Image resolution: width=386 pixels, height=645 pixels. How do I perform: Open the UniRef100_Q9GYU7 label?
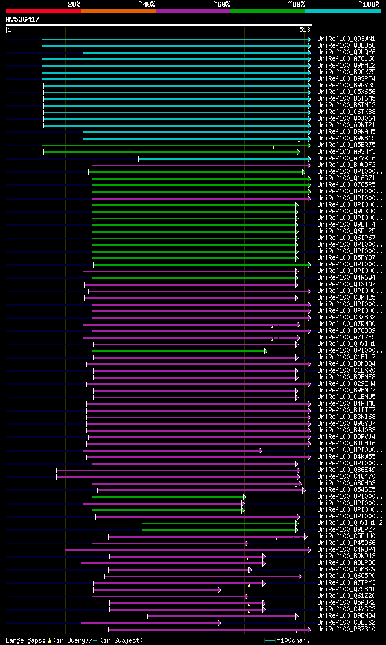[x=346, y=424]
